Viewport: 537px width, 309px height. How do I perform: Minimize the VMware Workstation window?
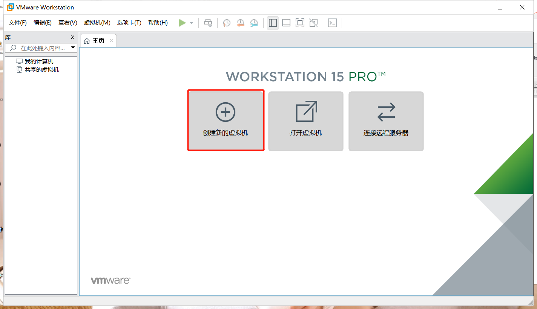click(x=478, y=7)
